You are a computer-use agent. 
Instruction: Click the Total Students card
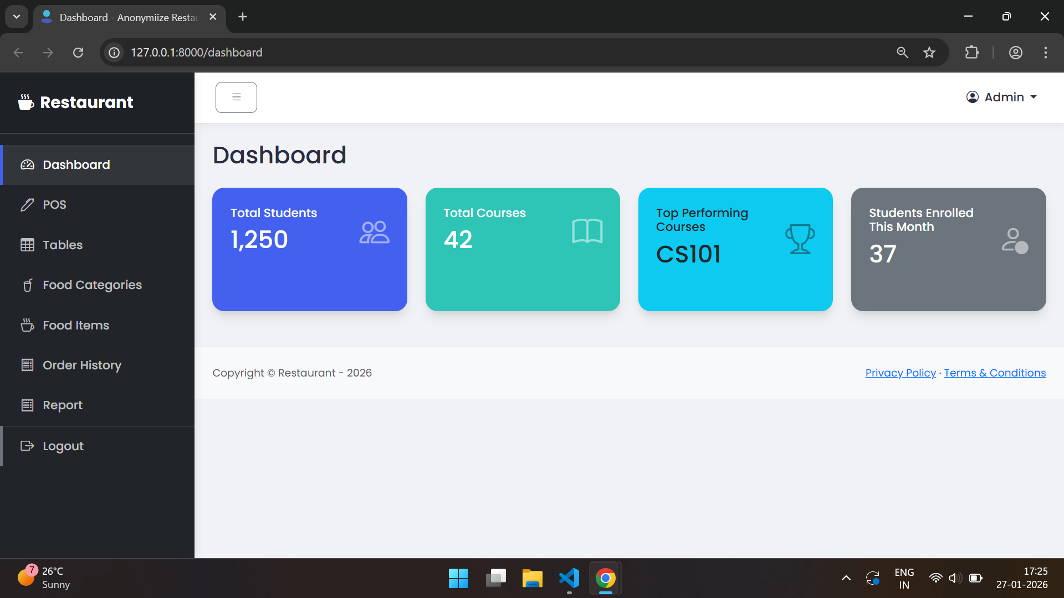coord(310,249)
